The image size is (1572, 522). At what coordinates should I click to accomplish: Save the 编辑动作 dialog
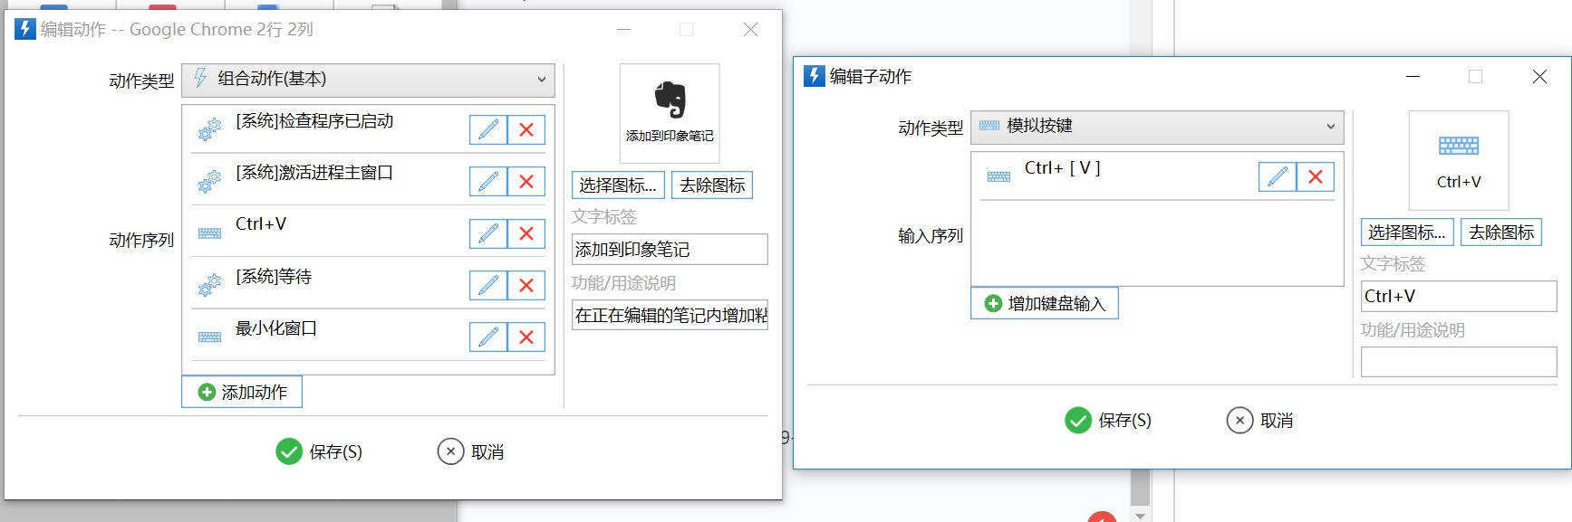pos(319,451)
